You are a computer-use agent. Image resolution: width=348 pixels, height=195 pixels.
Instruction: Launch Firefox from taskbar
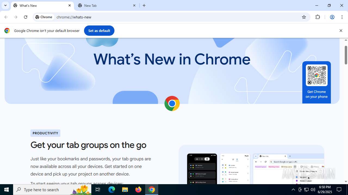[138, 190]
